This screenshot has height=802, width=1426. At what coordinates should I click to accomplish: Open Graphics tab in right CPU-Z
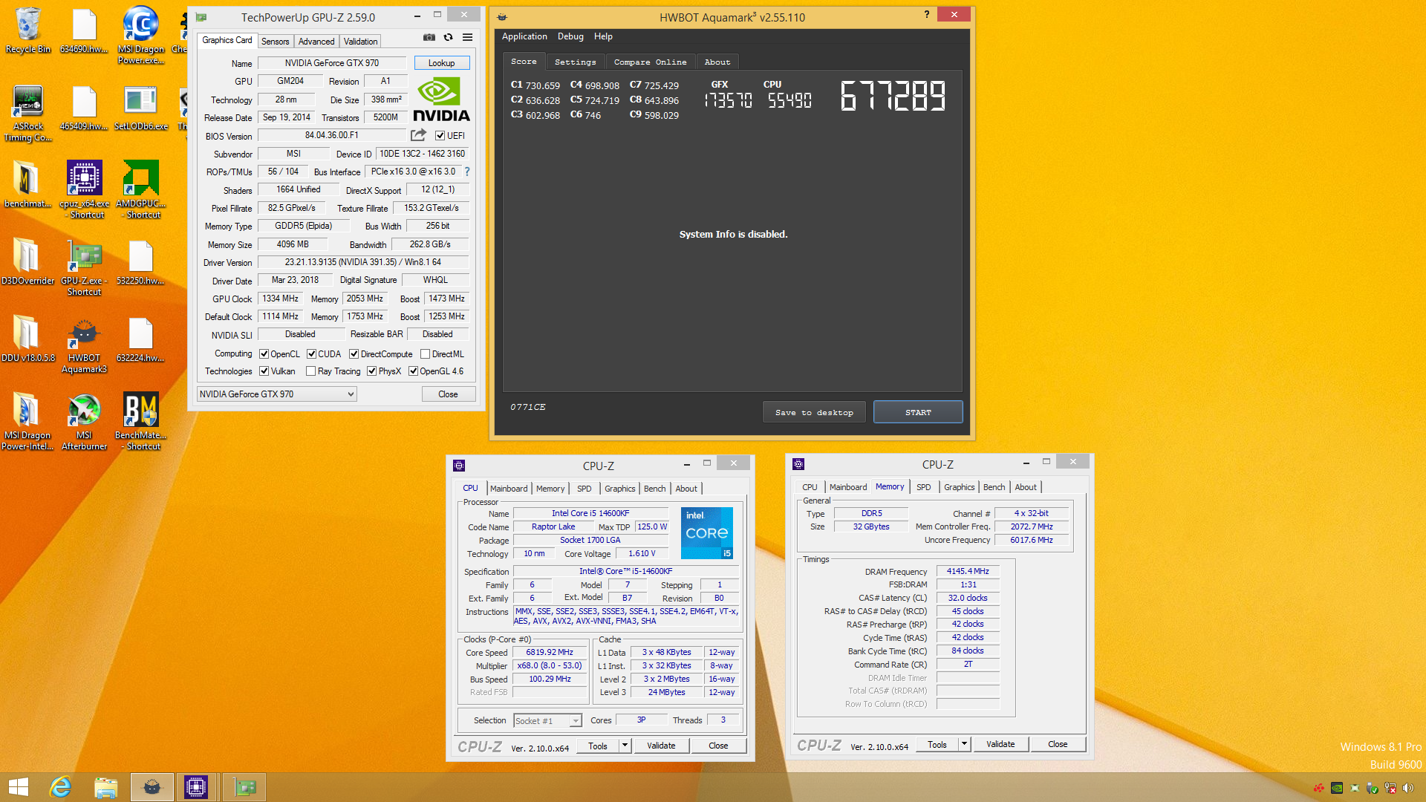pos(959,487)
